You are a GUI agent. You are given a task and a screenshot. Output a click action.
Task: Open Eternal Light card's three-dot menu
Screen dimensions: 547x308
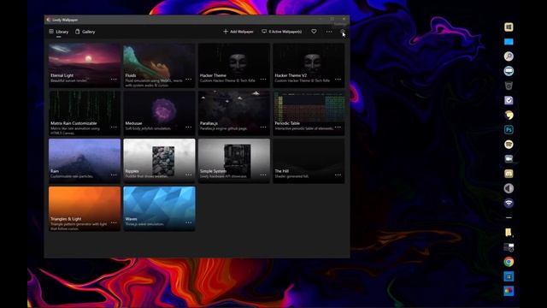(114, 80)
